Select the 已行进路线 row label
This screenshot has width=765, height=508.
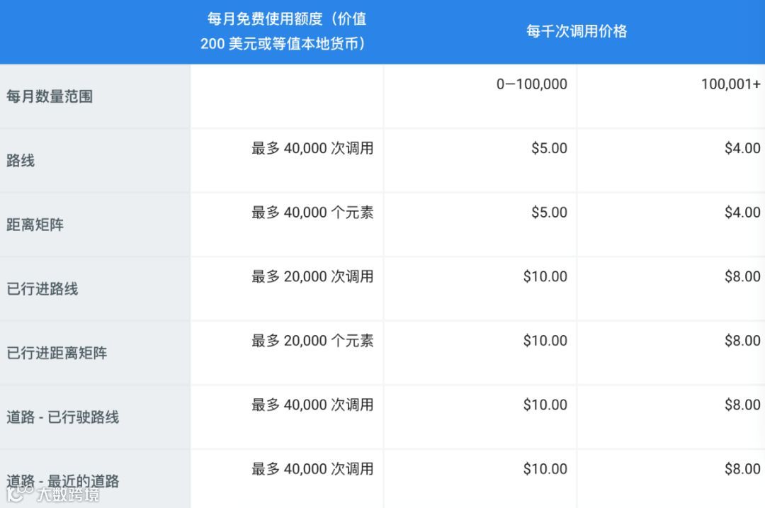42,289
